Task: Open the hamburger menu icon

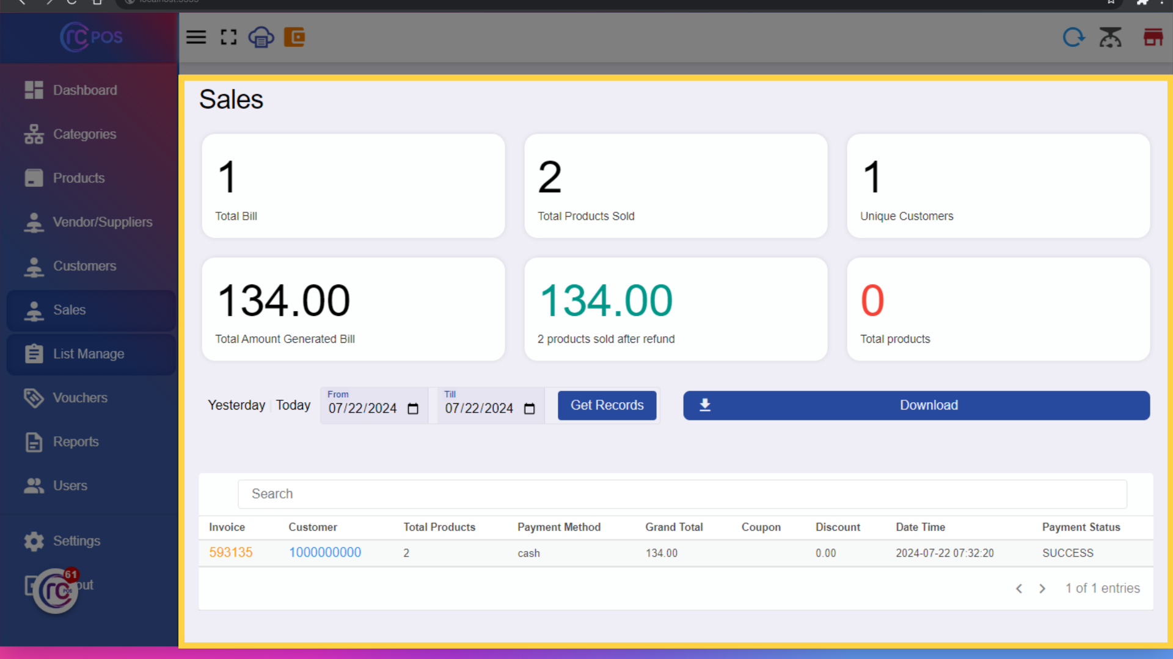Action: click(196, 37)
